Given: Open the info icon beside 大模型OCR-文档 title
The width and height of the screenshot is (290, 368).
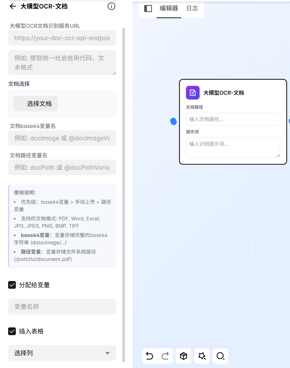Looking at the screenshot, I should (111, 6).
